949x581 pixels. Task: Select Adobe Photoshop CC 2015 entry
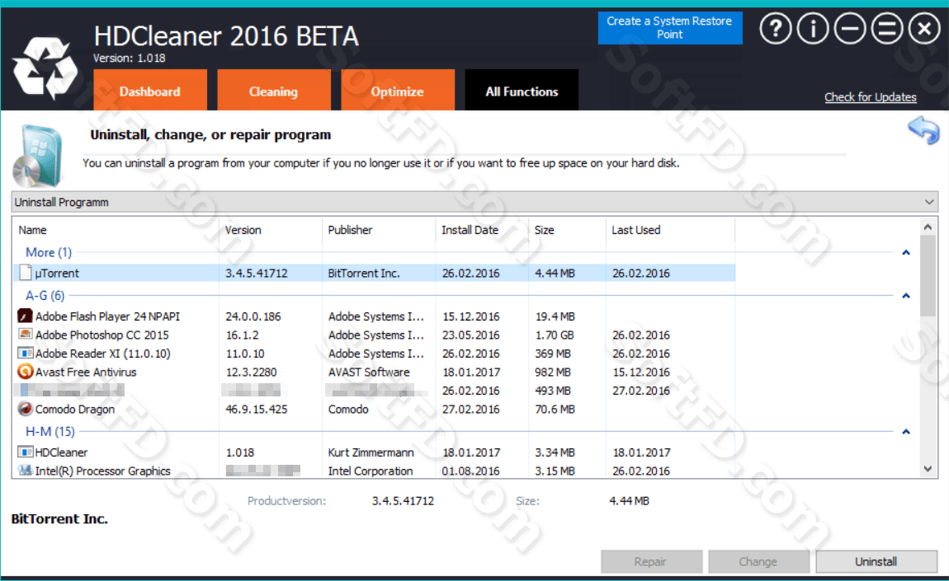(102, 335)
